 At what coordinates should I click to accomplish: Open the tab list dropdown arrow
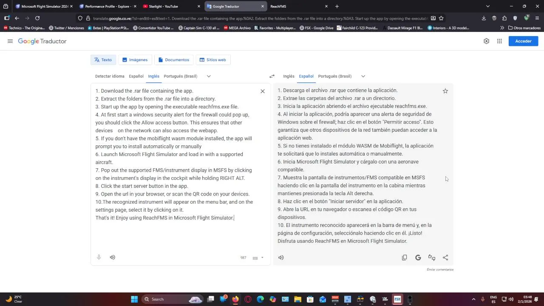487,6
